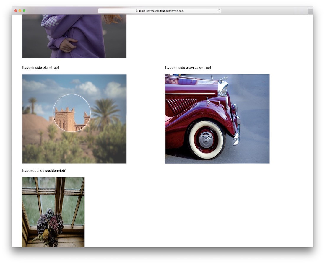Viewport: 325px width, 264px height.
Task: Click the chrome hood ornament on vintage car
Action: pos(223,79)
